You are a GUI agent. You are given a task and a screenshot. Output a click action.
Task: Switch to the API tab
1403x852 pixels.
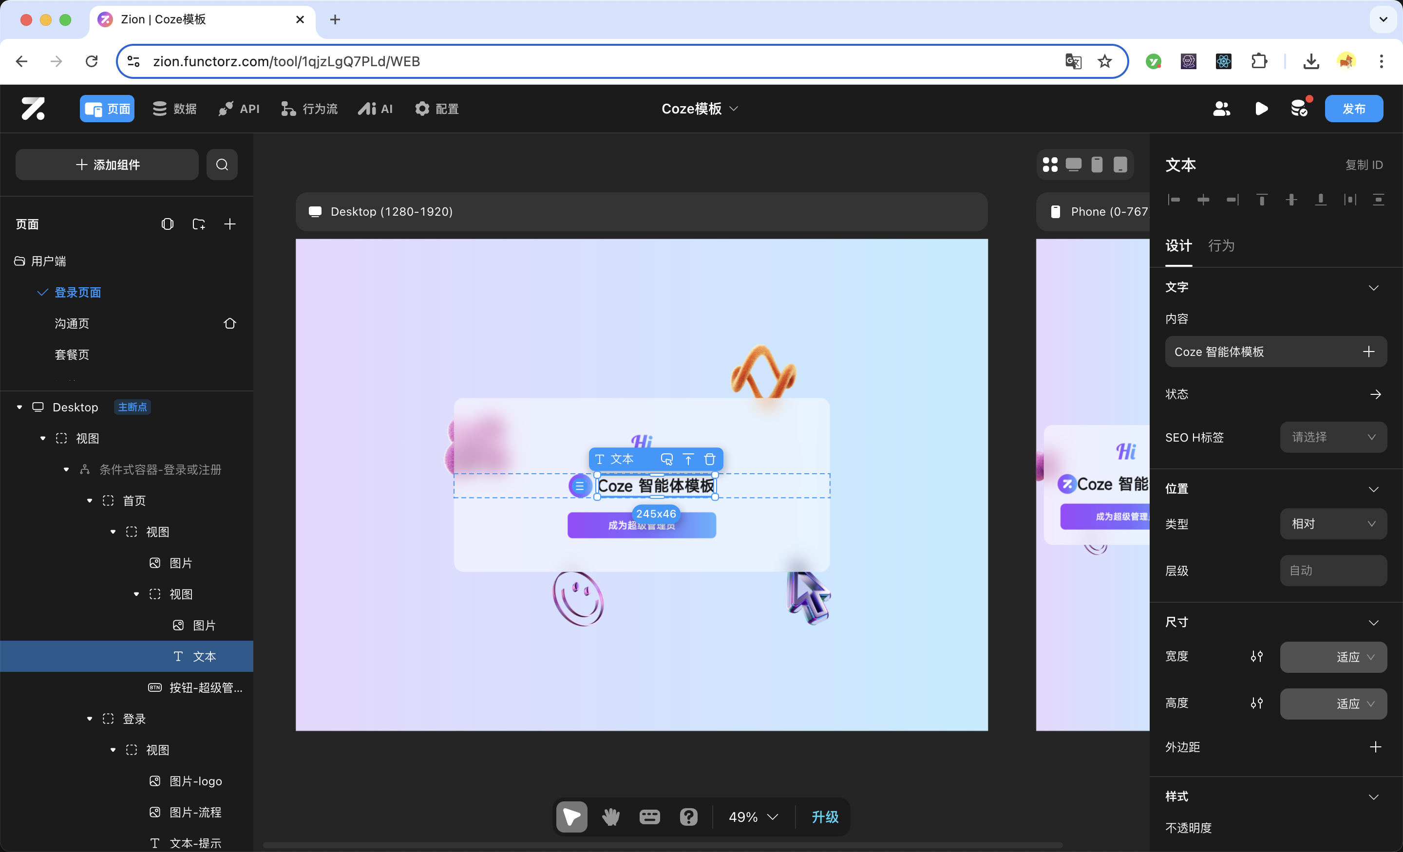click(x=239, y=109)
